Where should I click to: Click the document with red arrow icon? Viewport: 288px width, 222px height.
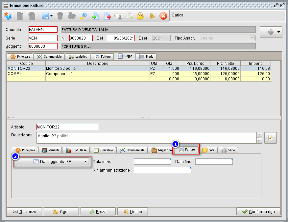(x=107, y=16)
